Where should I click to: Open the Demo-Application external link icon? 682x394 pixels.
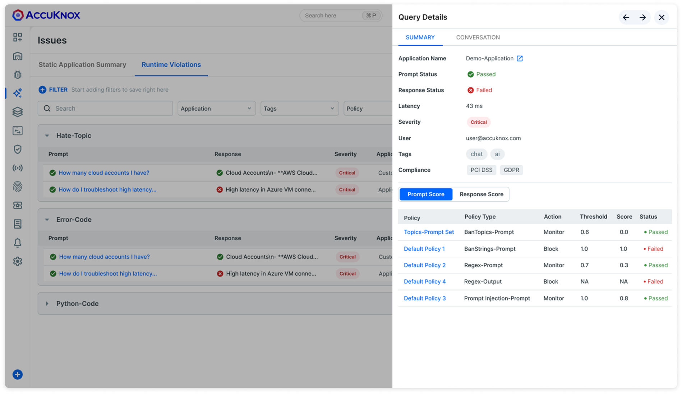[x=520, y=58]
